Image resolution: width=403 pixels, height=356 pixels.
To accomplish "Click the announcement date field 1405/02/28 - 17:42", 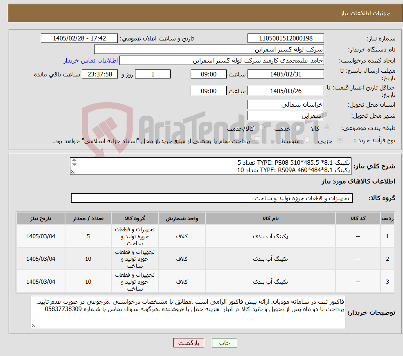I will click(x=79, y=38).
